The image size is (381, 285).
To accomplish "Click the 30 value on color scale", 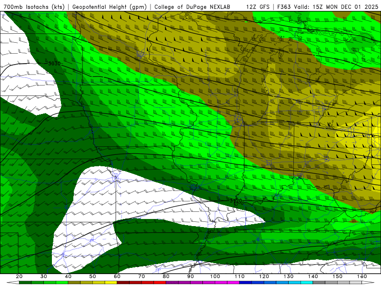I will point(44,276).
